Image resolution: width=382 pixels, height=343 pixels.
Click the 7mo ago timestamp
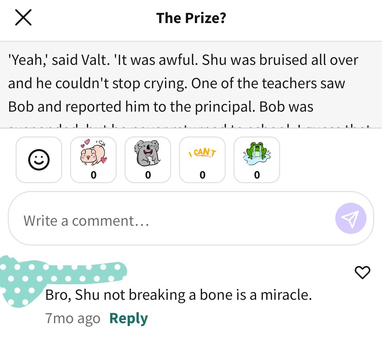pyautogui.click(x=73, y=318)
